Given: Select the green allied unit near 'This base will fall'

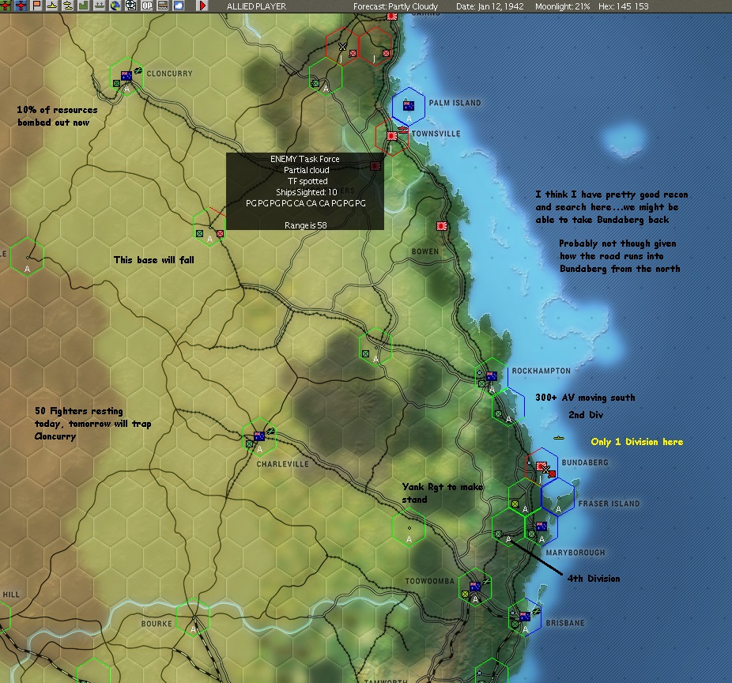Looking at the screenshot, I should click(x=199, y=233).
